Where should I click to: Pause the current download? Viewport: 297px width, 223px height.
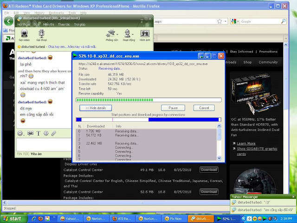[x=173, y=107]
